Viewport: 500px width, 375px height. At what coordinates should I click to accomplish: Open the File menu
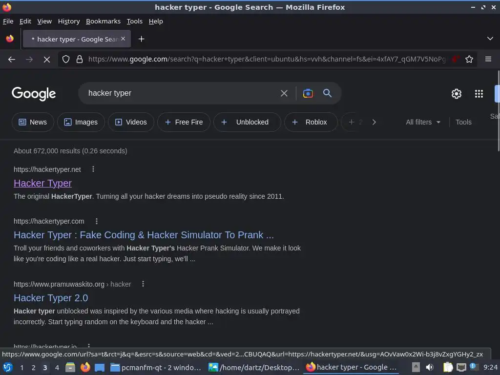[x=8, y=21]
